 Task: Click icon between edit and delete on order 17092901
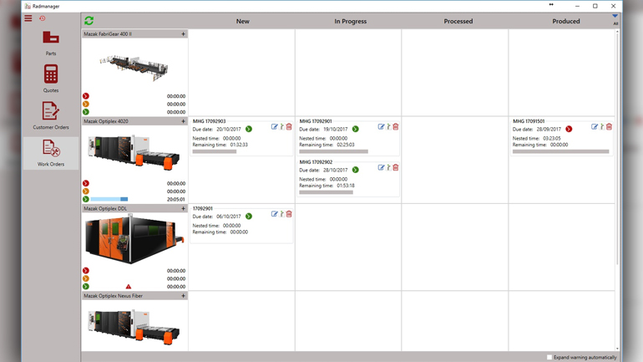[282, 214]
